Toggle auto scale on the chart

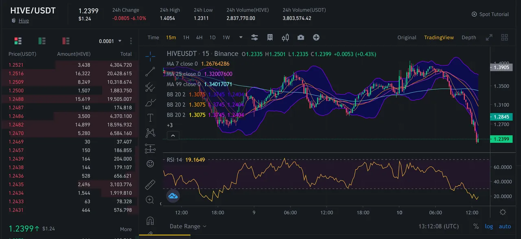pos(505,226)
